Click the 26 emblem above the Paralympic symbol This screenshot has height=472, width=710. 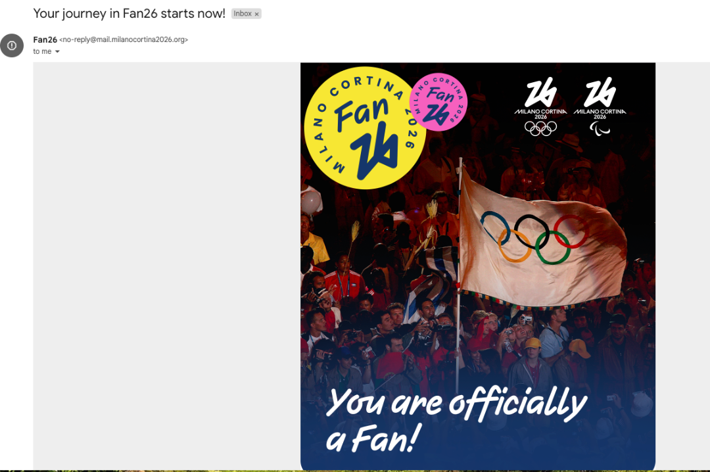point(600,91)
